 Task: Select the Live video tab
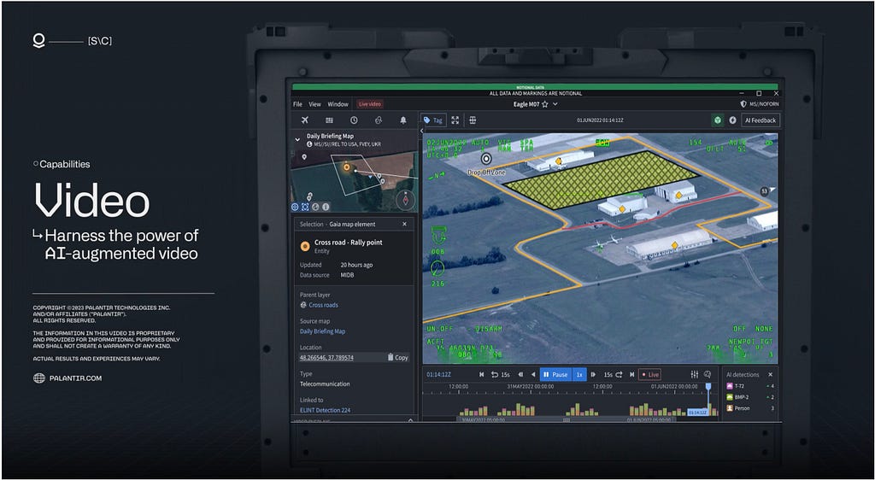(370, 104)
